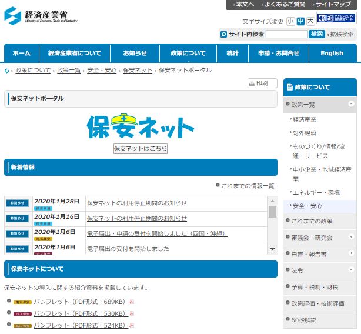Click the magnifier icon beside サイト内検索
The height and width of the screenshot is (334, 361).
tap(223, 34)
